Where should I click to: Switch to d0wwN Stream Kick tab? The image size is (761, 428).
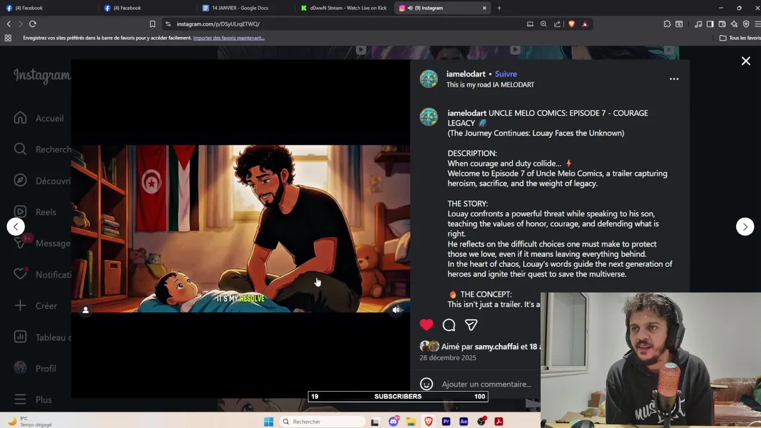(x=344, y=8)
